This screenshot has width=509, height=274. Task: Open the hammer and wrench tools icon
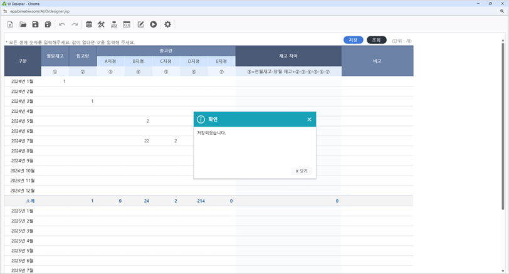[x=102, y=24]
